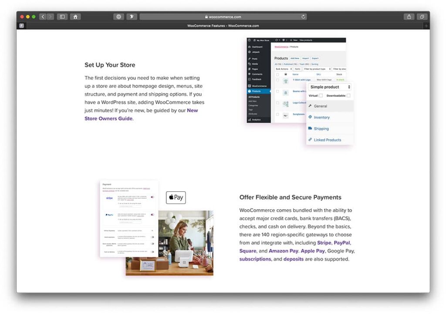The width and height of the screenshot is (446, 314).
Task: Expand the Filter by product type dropdown
Action: click(x=317, y=69)
